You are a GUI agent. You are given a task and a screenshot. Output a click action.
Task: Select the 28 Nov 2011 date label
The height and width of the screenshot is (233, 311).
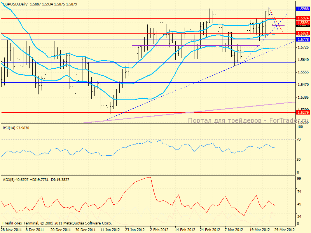pos(10,230)
